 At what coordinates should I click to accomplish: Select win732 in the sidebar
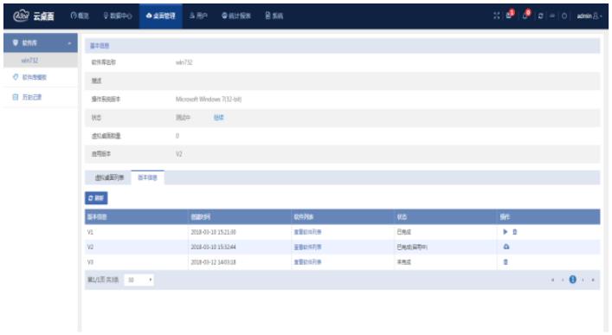pyautogui.click(x=41, y=60)
